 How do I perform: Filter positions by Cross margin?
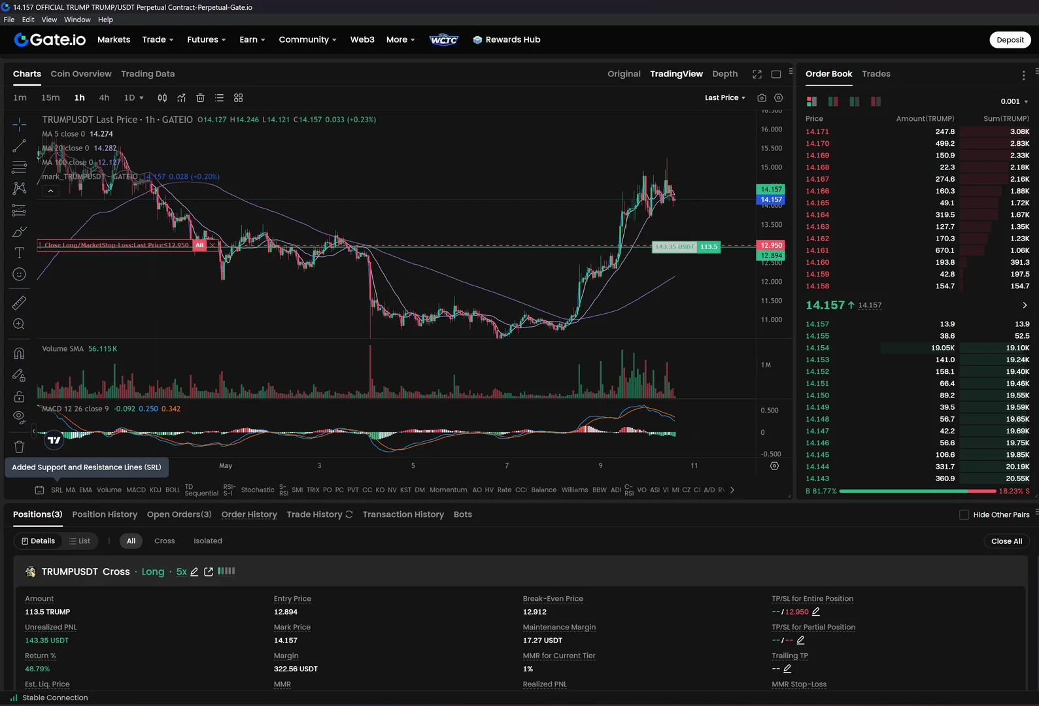click(165, 541)
